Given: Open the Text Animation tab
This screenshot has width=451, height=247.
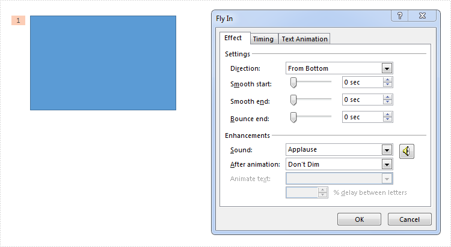Looking at the screenshot, I should 305,39.
